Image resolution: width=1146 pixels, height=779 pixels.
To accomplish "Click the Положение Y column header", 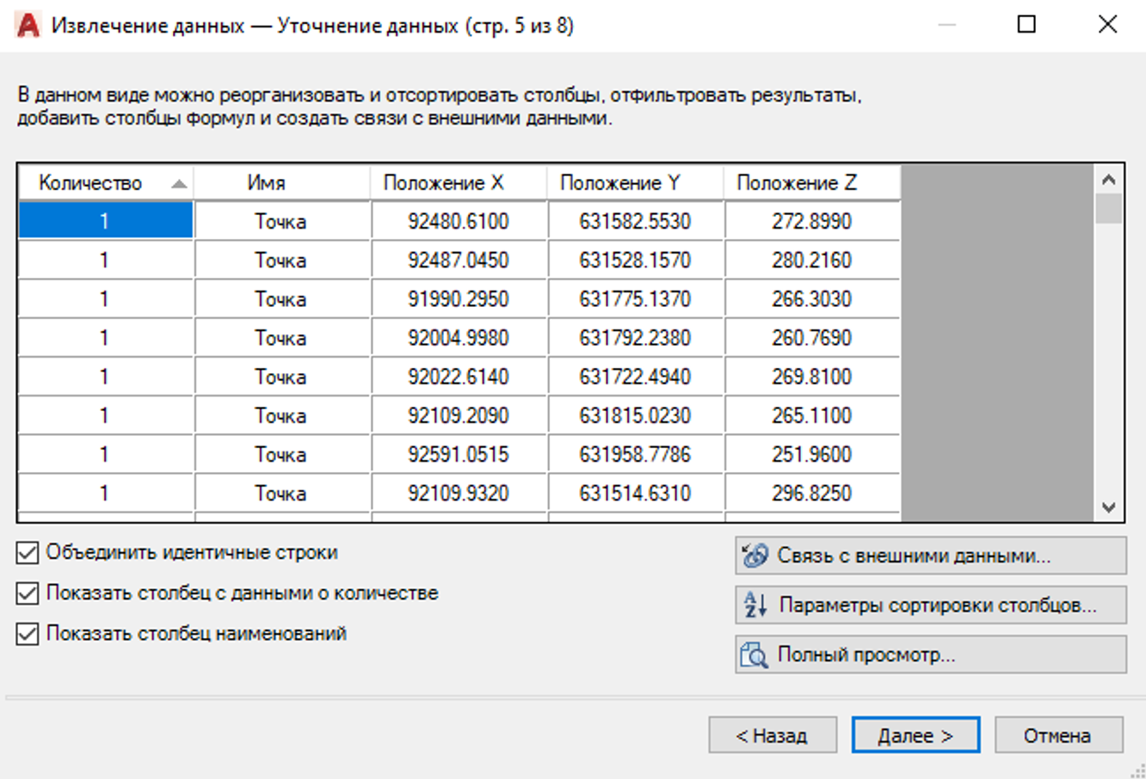I will [x=619, y=183].
